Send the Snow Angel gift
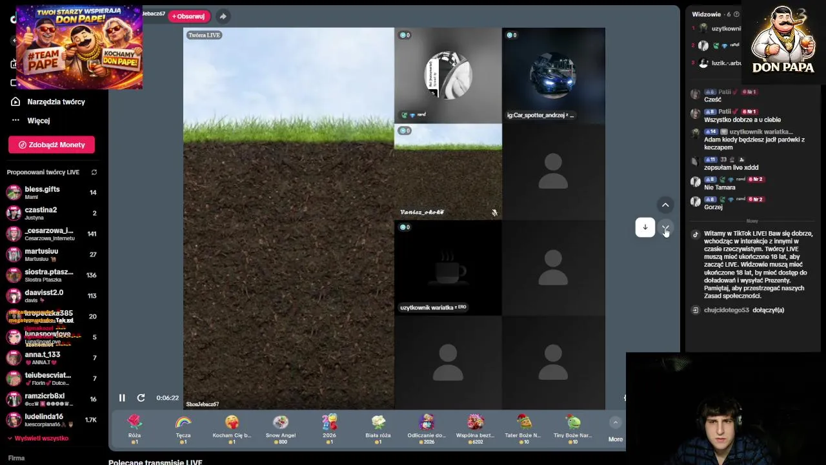 pos(281,429)
